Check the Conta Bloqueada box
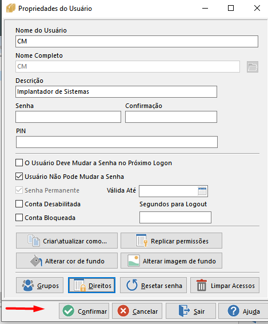 coord(19,218)
